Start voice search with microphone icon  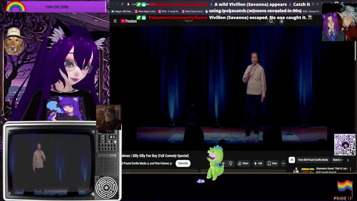click(281, 21)
